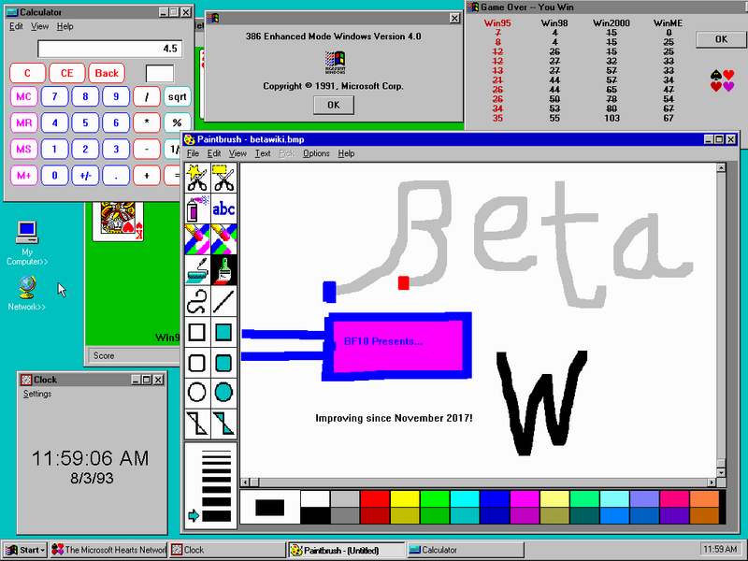Open the Network globe desktop icon
Viewport: 748px width, 561px height.
pos(27,294)
